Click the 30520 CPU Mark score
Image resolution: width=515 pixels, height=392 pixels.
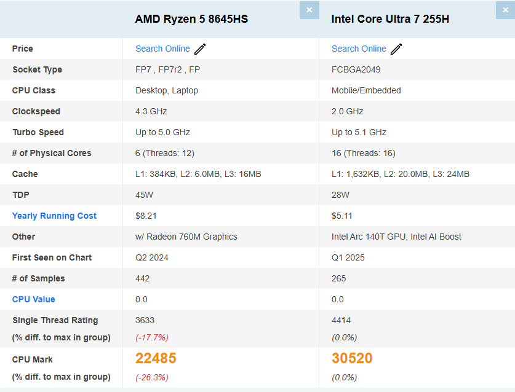pyautogui.click(x=352, y=358)
